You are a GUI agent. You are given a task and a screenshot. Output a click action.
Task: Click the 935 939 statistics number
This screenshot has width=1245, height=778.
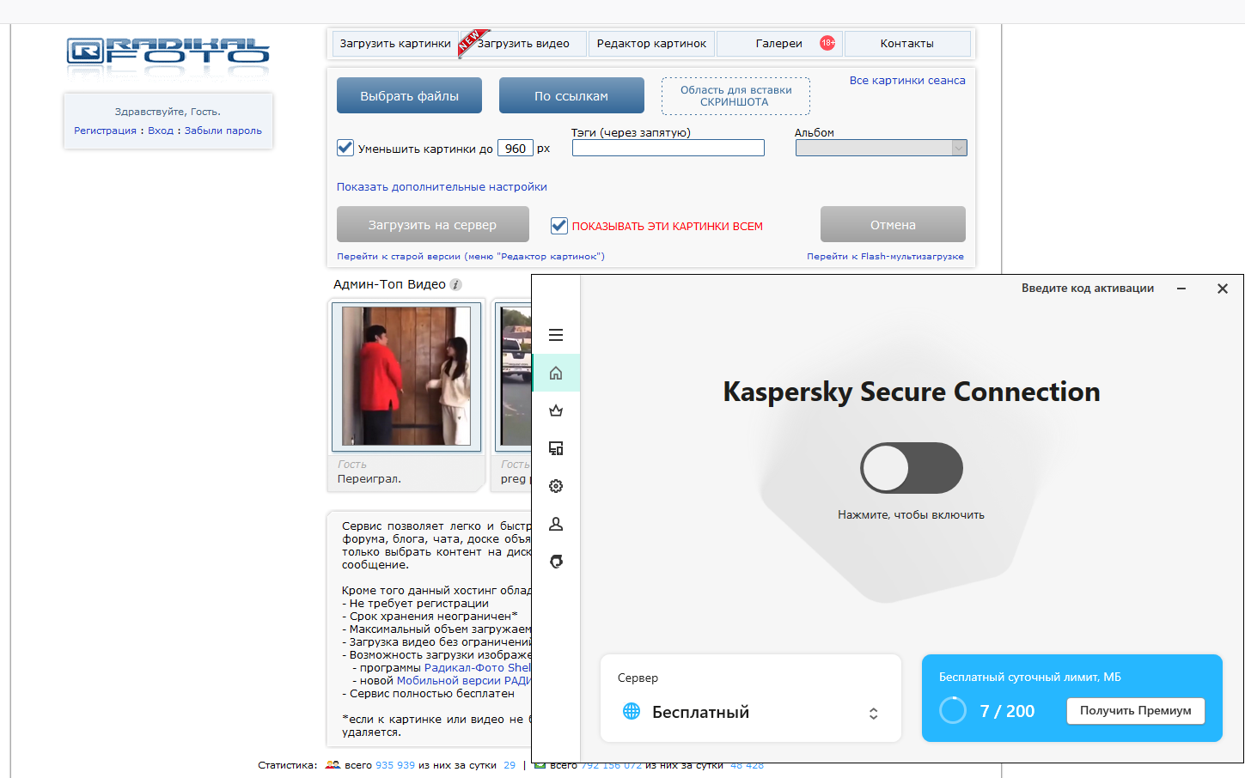395,764
